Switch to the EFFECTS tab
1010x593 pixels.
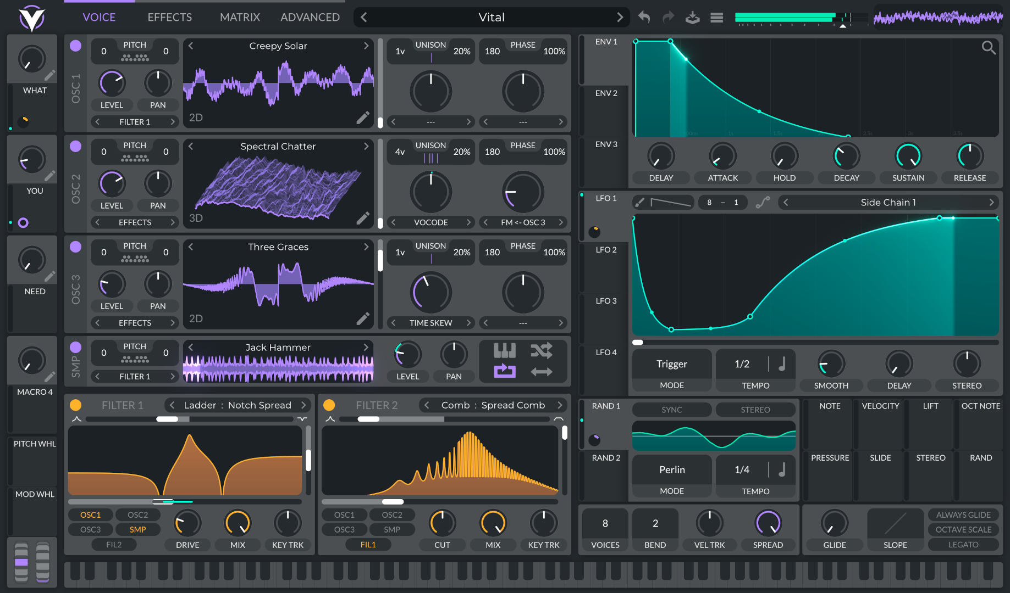click(x=170, y=18)
